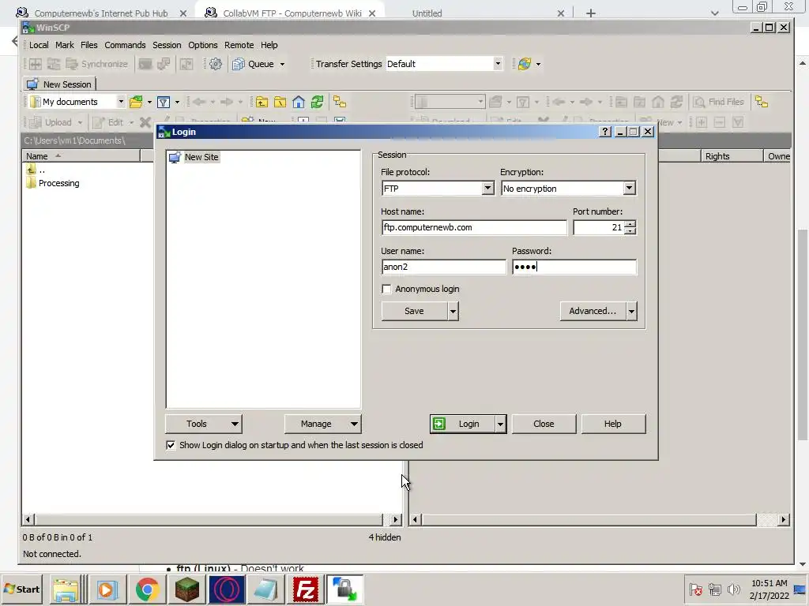Image resolution: width=809 pixels, height=606 pixels.
Task: Go to local home directory icon
Action: tap(298, 102)
